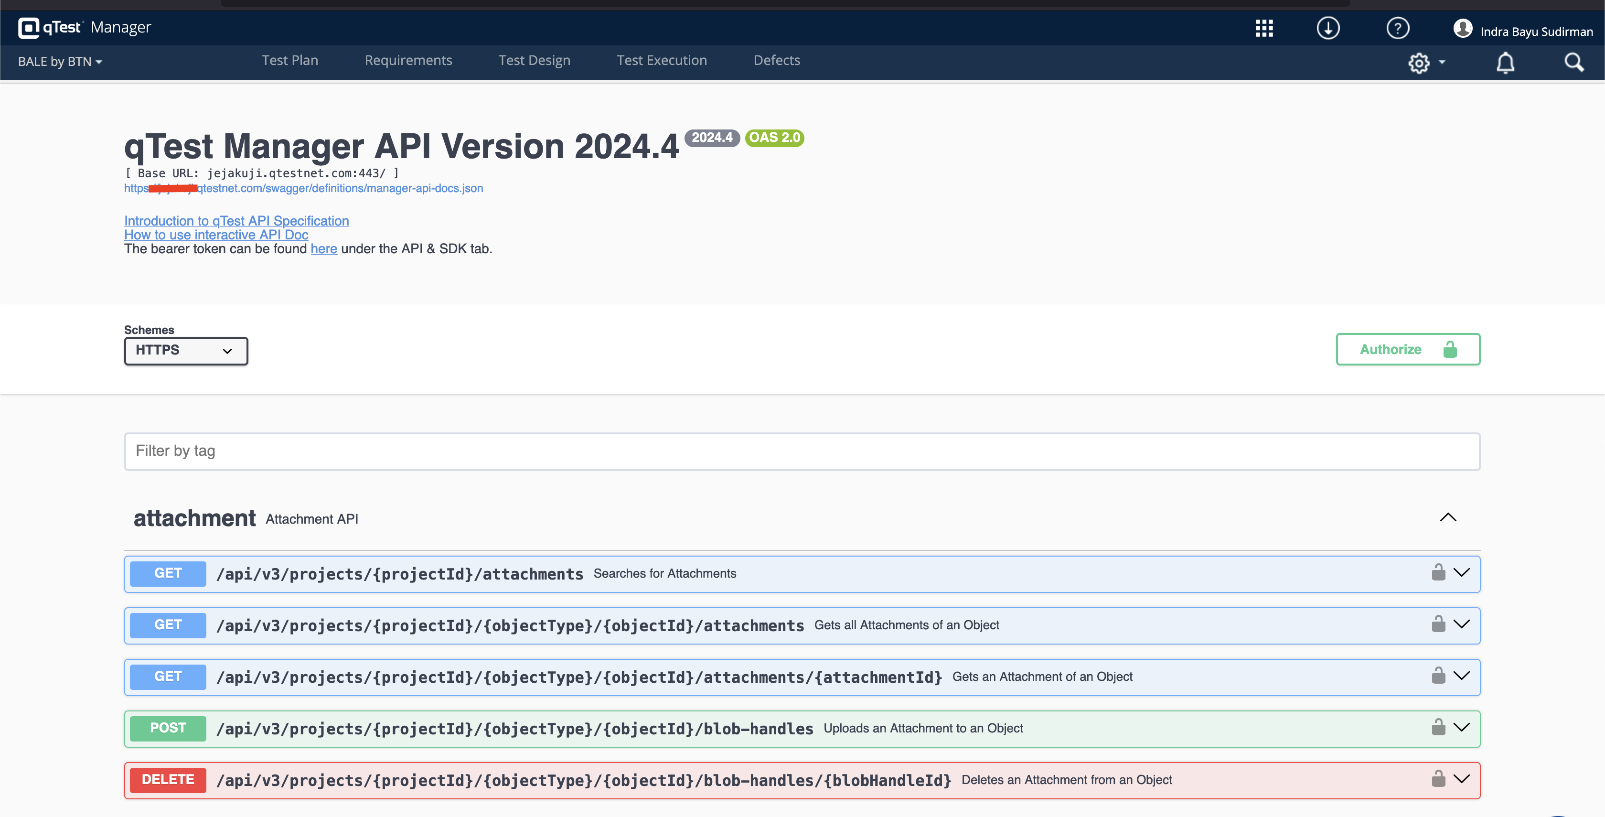Image resolution: width=1605 pixels, height=817 pixels.
Task: Click the qTest Manager logo
Action: (x=84, y=27)
